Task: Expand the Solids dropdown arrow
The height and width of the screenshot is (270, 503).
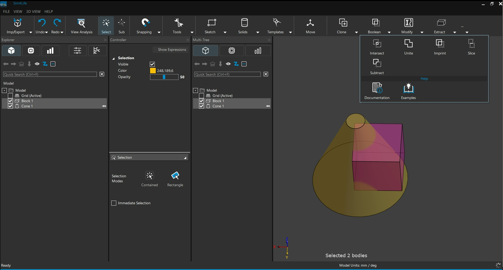Action: coord(258,32)
